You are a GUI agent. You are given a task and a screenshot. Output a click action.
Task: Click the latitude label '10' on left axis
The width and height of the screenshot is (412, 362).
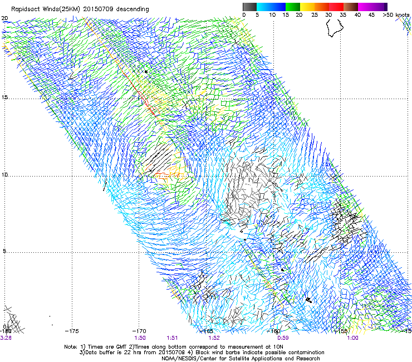[x=4, y=174]
